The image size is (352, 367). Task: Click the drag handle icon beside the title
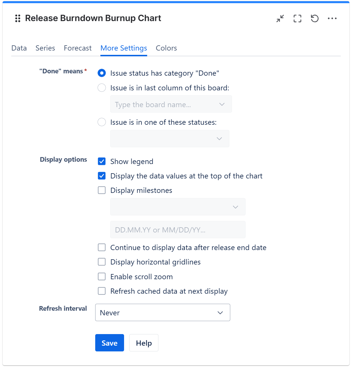(x=18, y=18)
